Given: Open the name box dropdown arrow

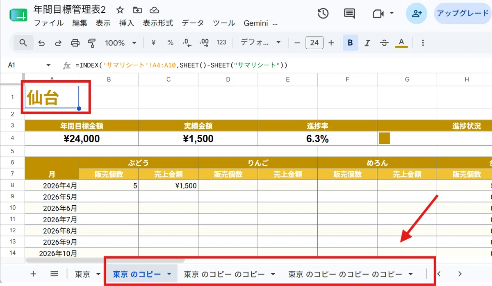Looking at the screenshot, I should (x=48, y=65).
